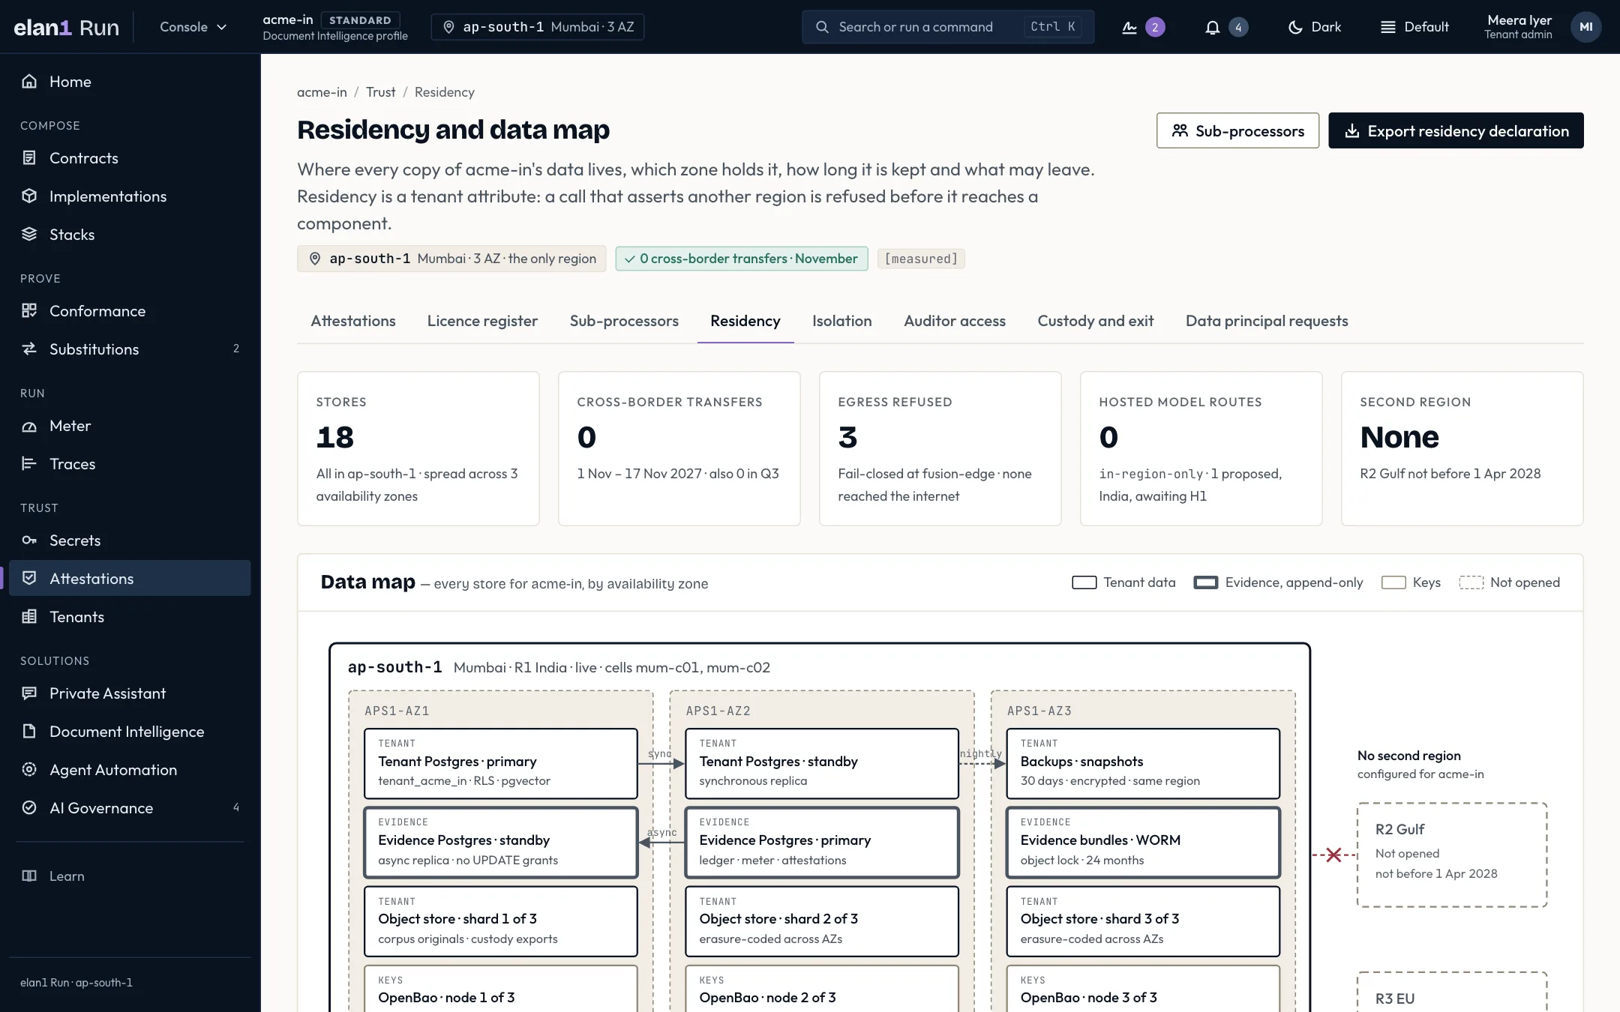The image size is (1620, 1012).
Task: Open activity chart indicator with badge 2
Action: coord(1143,27)
